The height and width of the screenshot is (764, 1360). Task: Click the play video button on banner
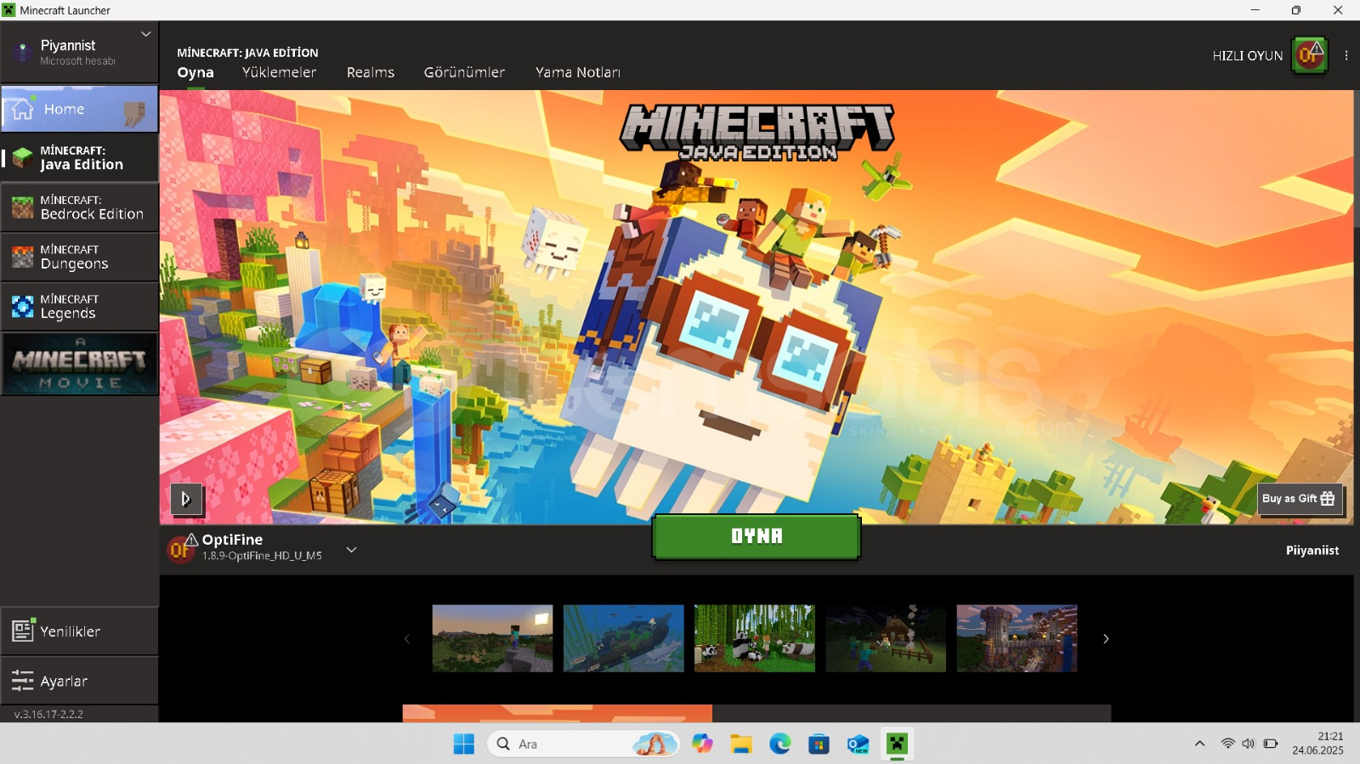coord(186,499)
